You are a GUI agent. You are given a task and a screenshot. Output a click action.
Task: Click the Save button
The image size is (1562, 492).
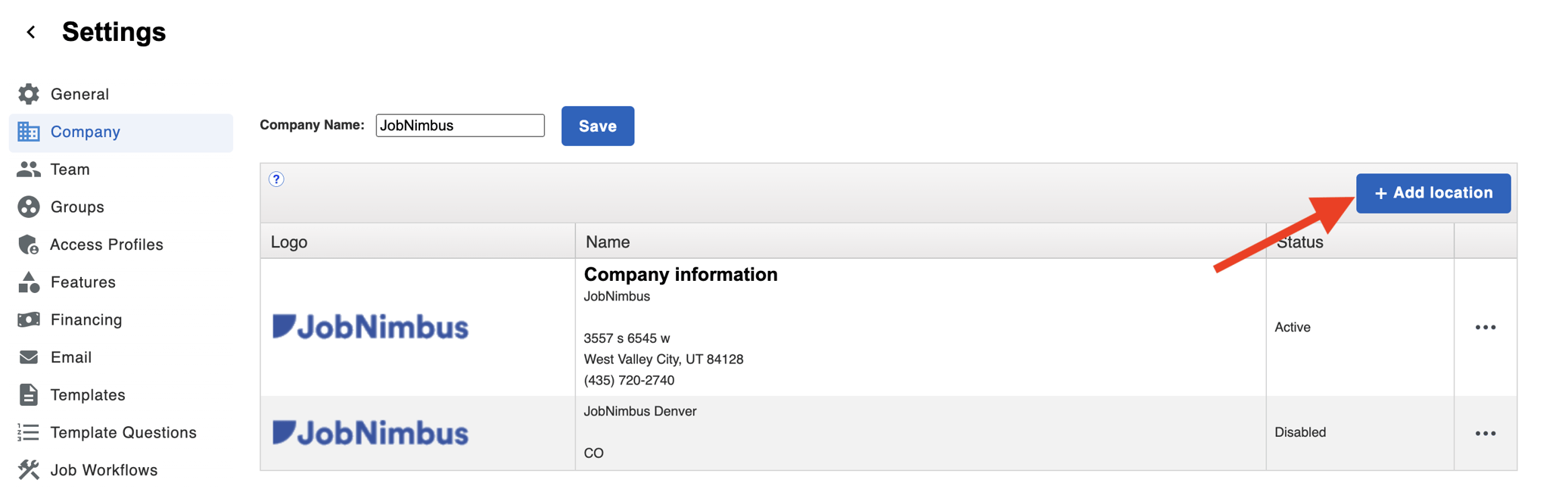tap(597, 126)
